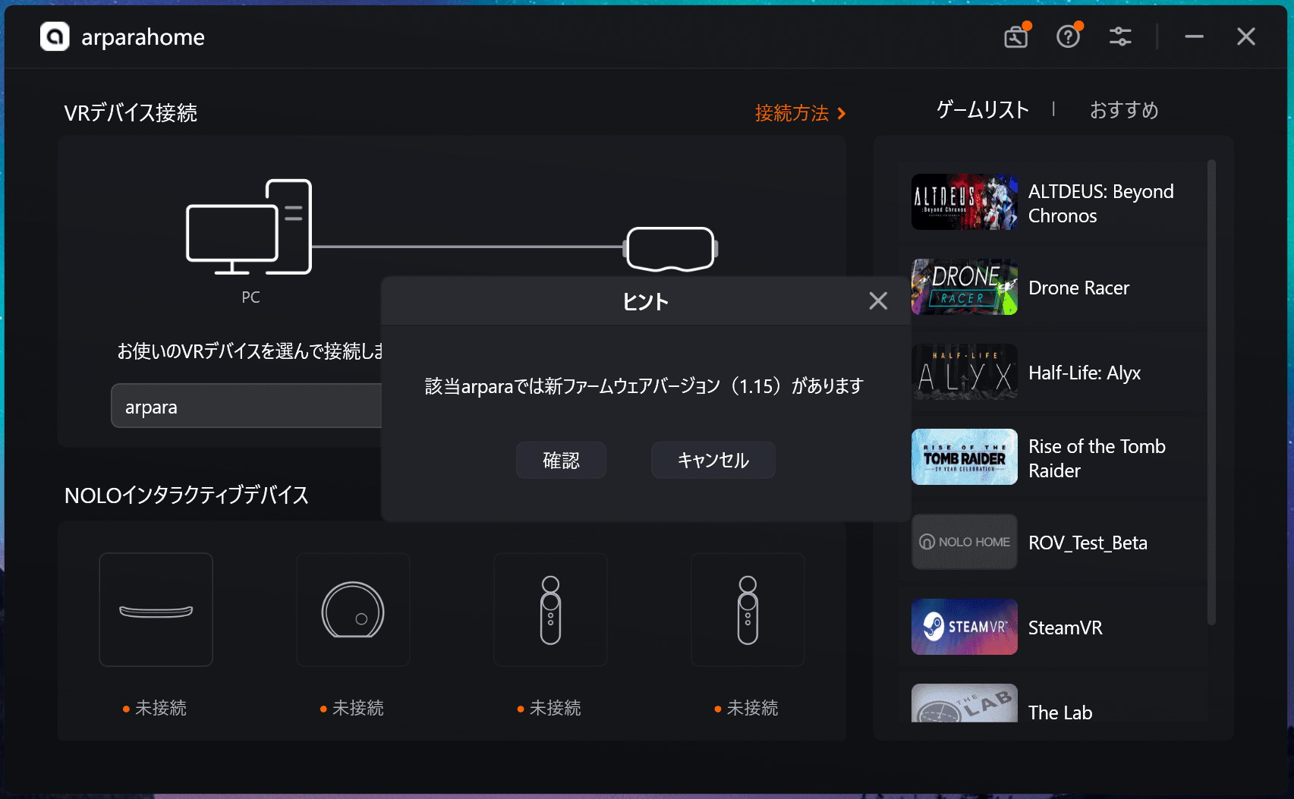Open the 接続方法 link
1294x799 pixels.
(x=800, y=113)
